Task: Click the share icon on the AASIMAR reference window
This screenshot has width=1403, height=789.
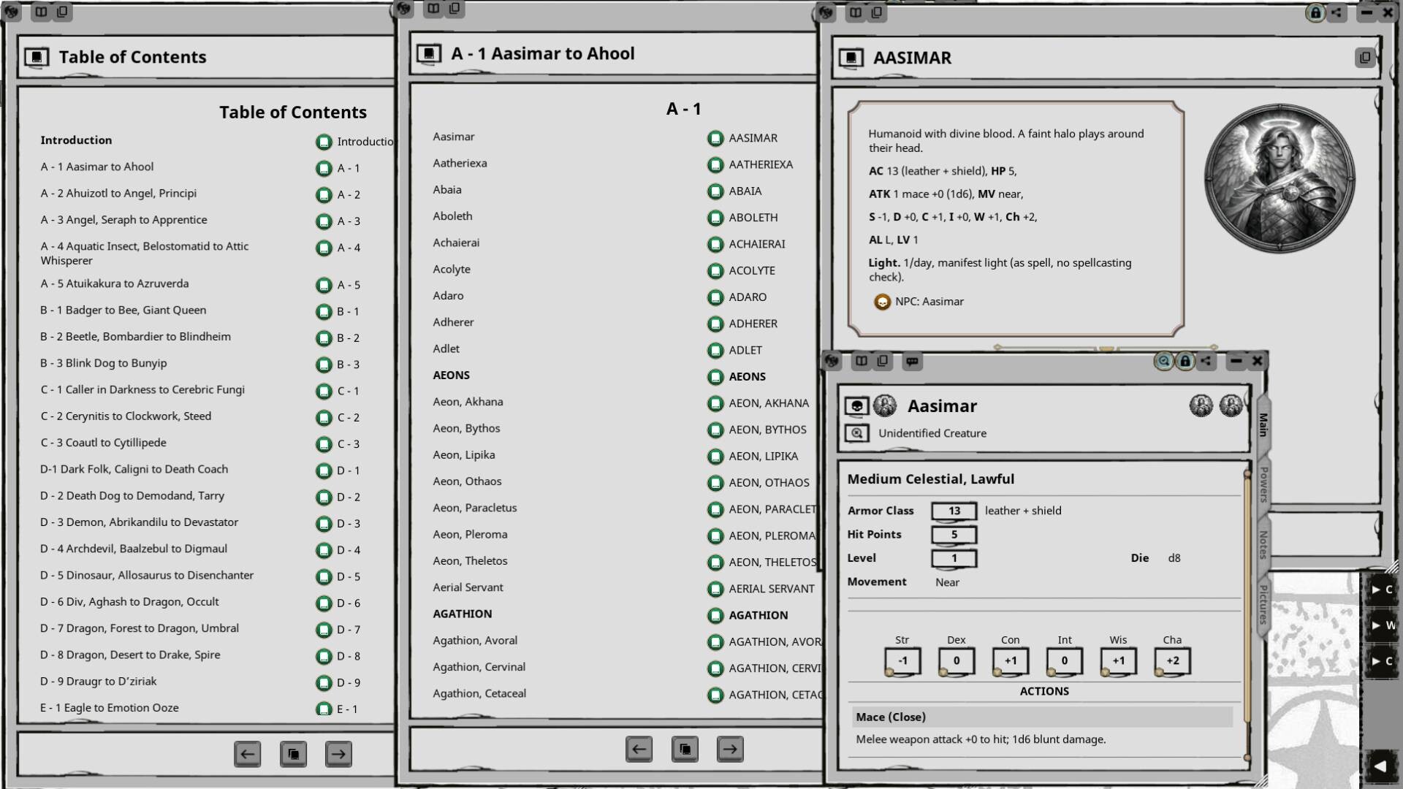Action: (1337, 13)
